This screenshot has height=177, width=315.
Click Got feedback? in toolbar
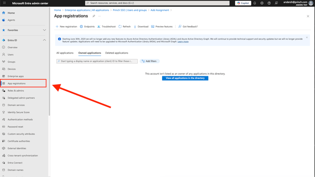pos(188,26)
